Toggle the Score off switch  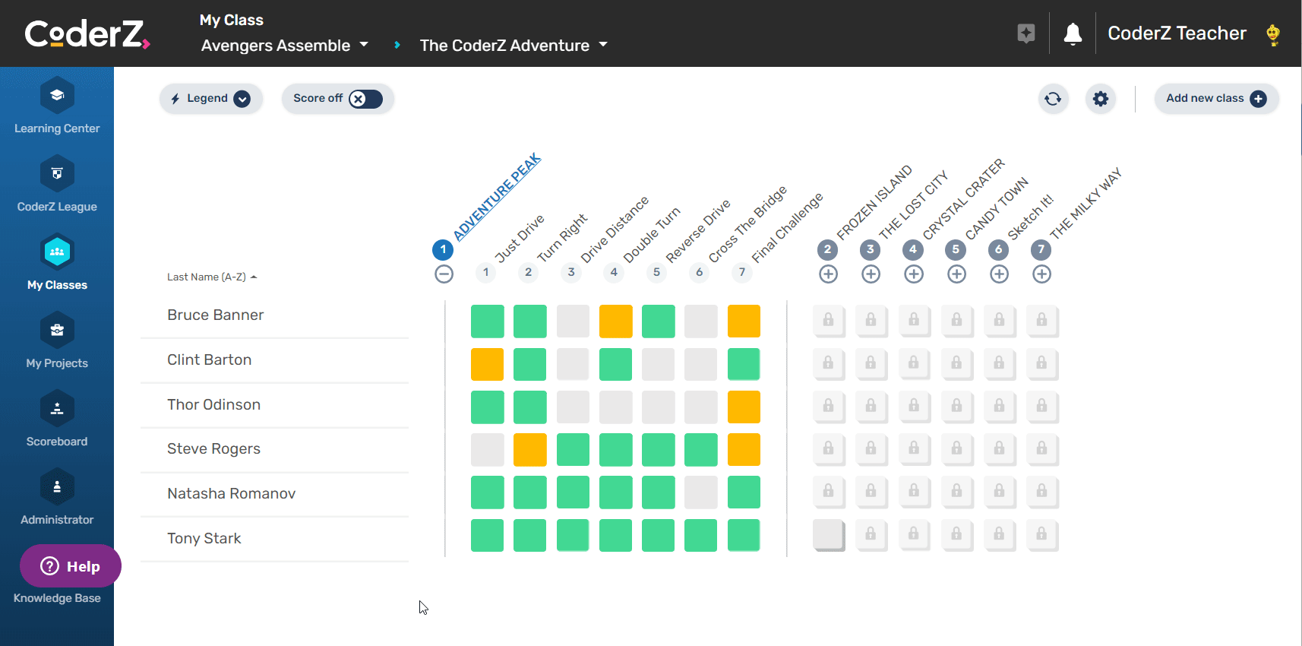365,99
